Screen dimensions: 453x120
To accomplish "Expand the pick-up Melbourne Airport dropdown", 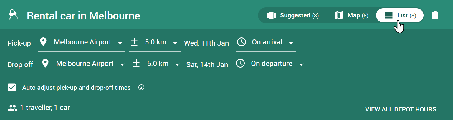I will pyautogui.click(x=82, y=43).
